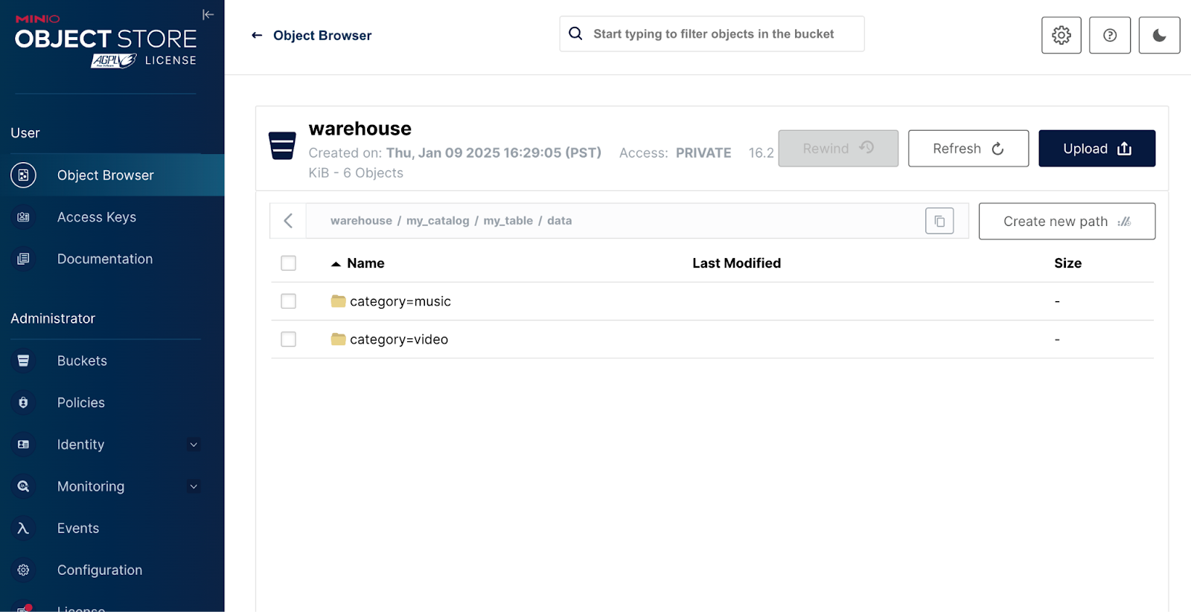Expand the Identity submenu

coord(194,445)
